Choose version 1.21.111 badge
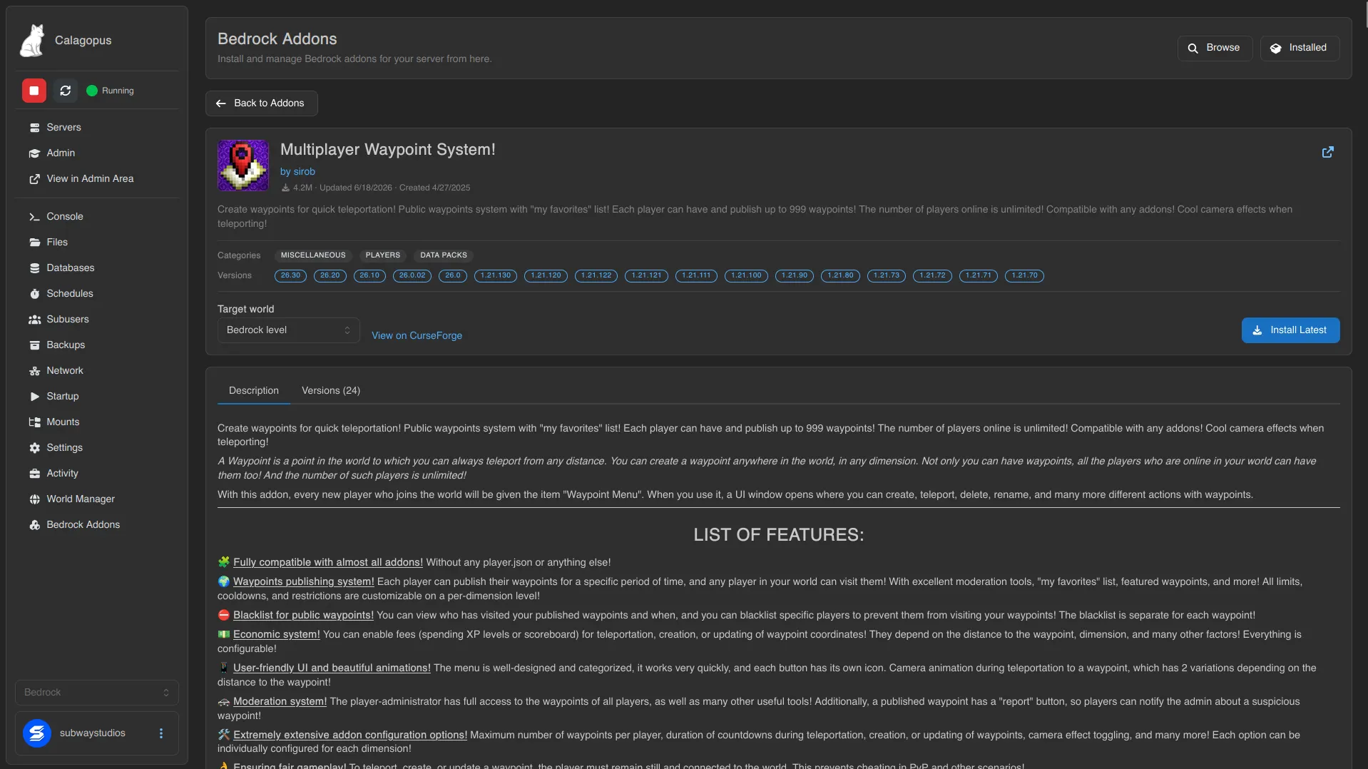This screenshot has height=769, width=1368. (696, 275)
